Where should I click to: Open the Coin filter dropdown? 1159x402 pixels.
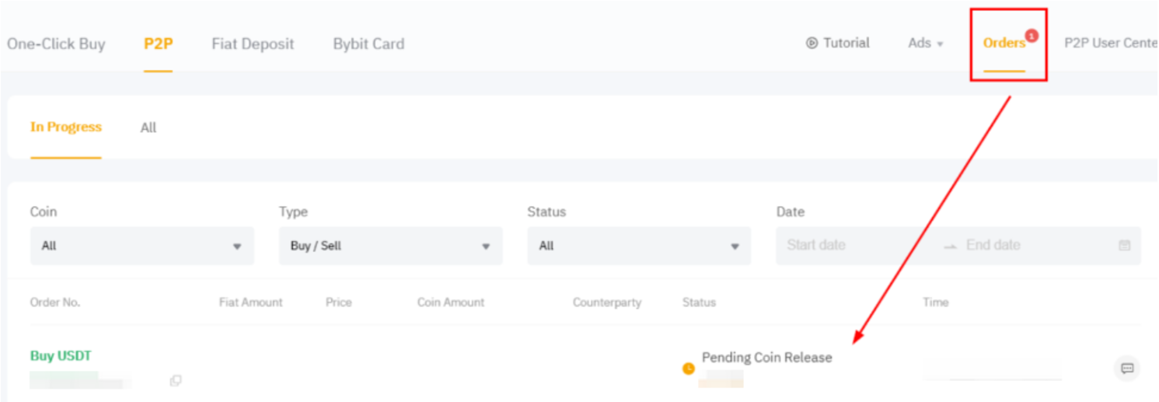coord(141,246)
